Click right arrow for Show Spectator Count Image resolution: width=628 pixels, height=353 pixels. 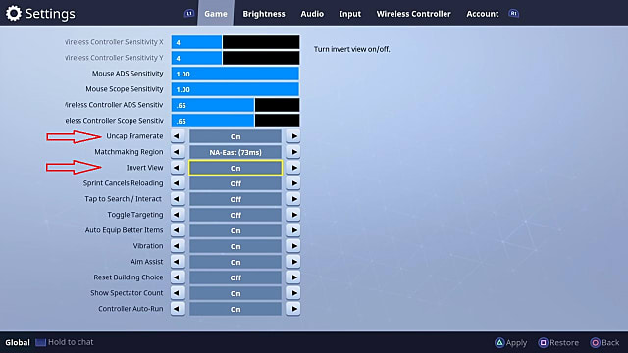[293, 293]
